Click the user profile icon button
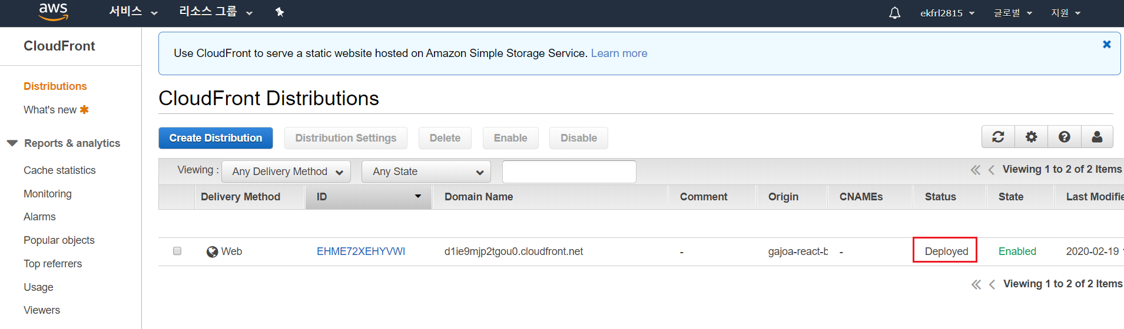The width and height of the screenshot is (1124, 329). pyautogui.click(x=1097, y=137)
